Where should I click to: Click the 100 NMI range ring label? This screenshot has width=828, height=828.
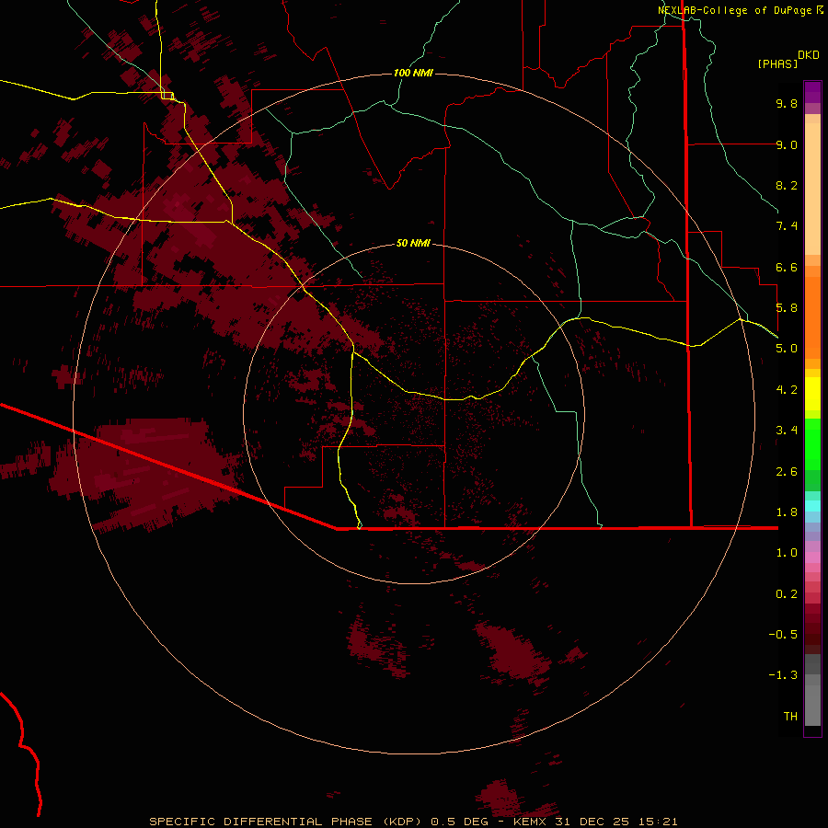413,73
